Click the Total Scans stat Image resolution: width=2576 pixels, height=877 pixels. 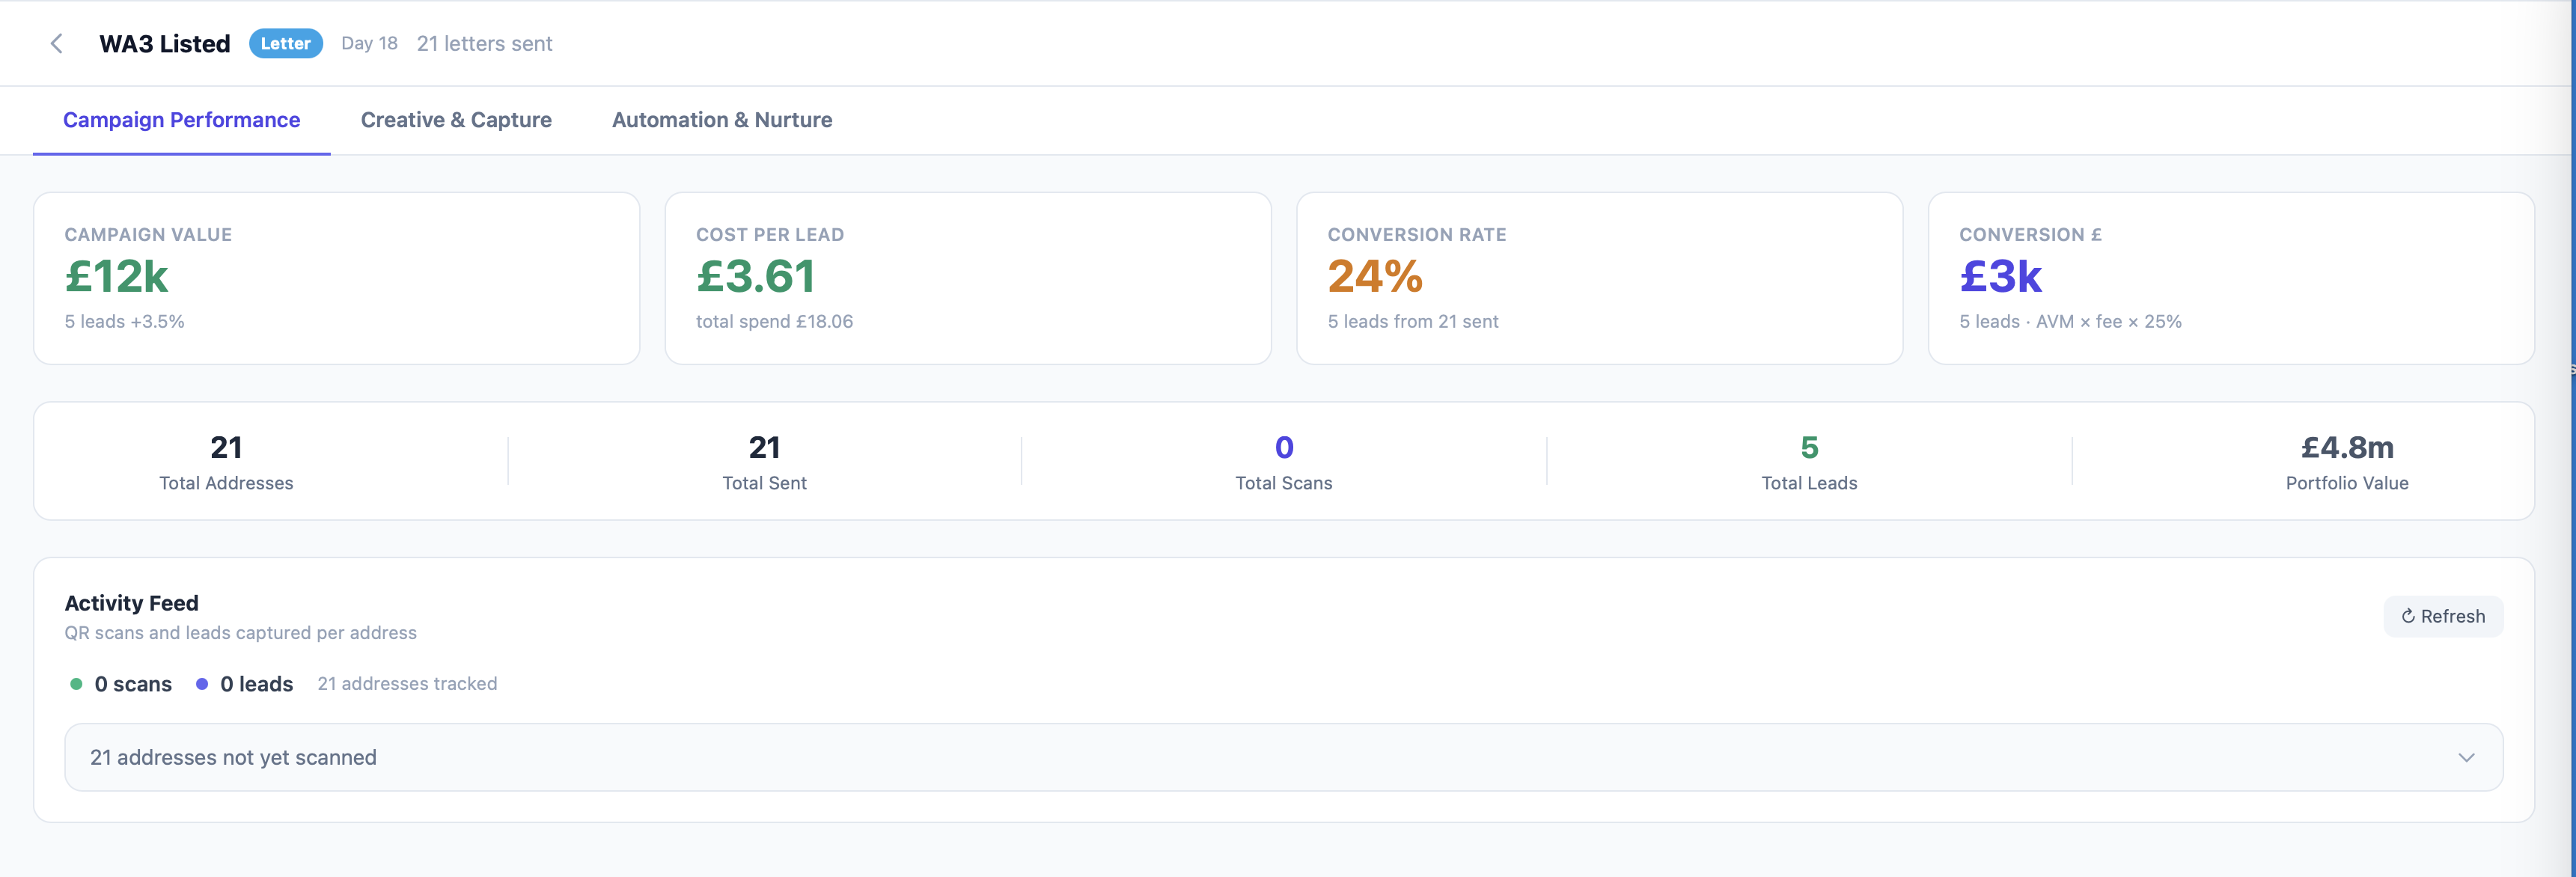pos(1284,462)
